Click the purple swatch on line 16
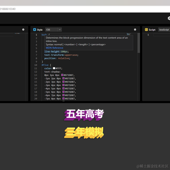The height and width of the screenshot is (170, 170). click(x=64, y=85)
